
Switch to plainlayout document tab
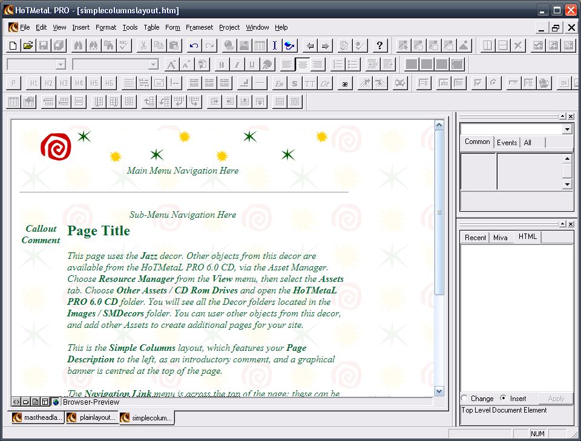pyautogui.click(x=92, y=417)
